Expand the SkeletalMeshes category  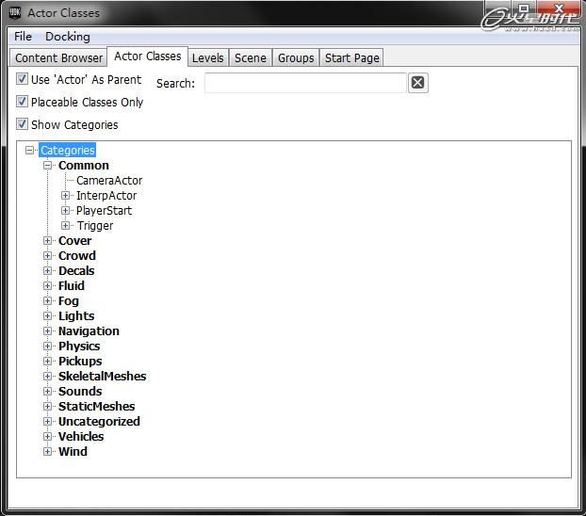tap(47, 377)
